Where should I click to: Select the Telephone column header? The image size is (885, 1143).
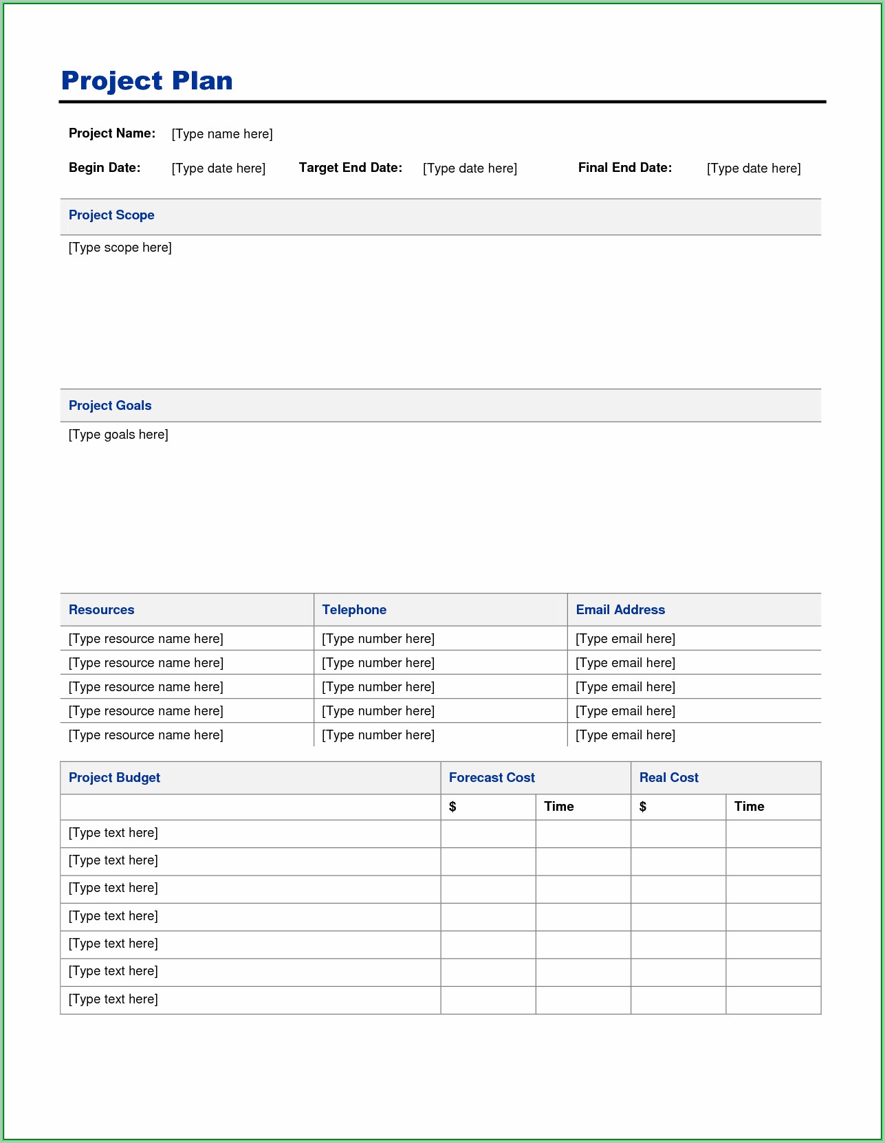pos(354,610)
